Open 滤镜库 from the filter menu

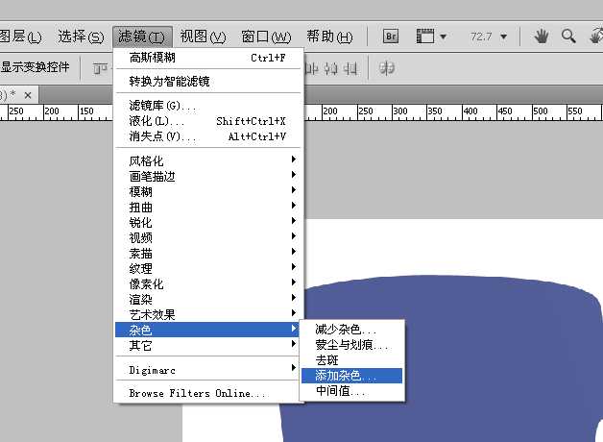[207, 105]
